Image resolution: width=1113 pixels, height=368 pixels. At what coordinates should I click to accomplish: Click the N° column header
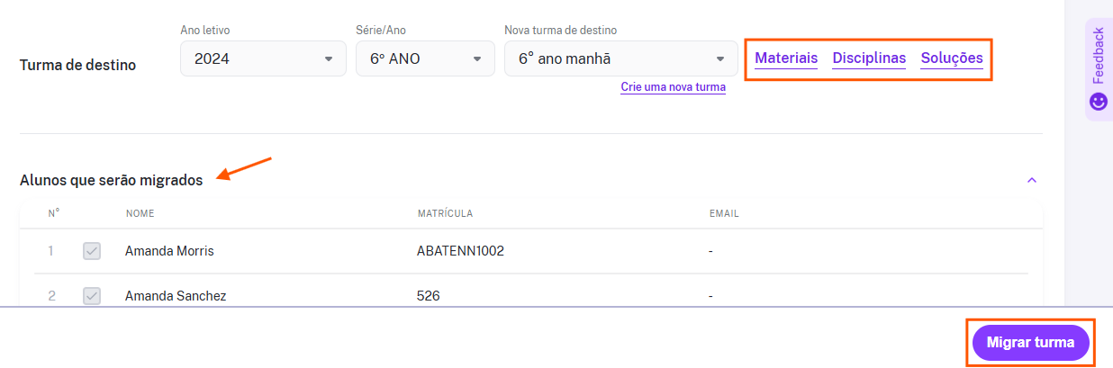tap(54, 214)
